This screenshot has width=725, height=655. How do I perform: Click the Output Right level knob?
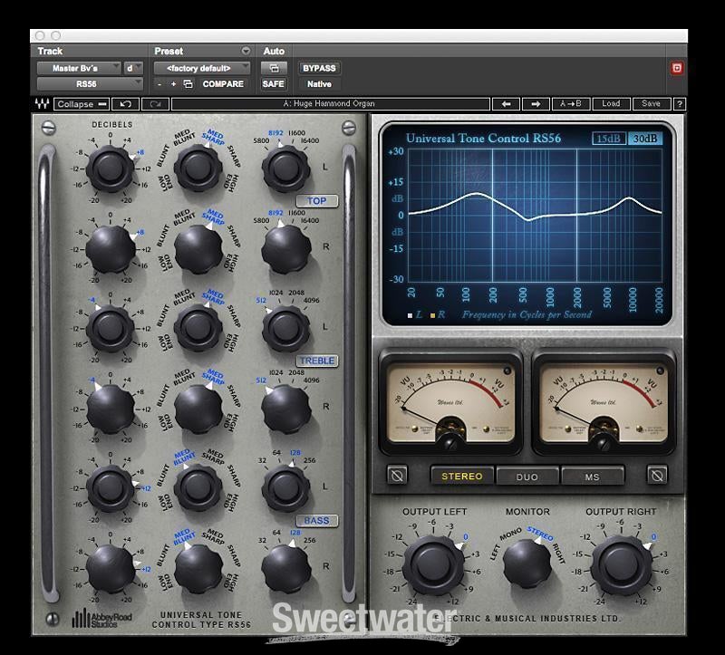(x=621, y=565)
